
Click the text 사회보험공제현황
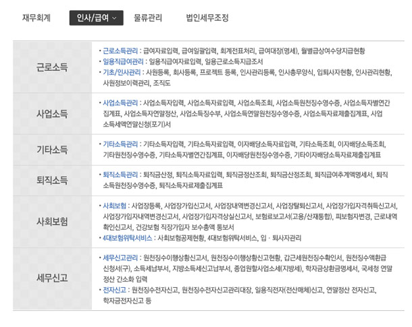(x=181, y=238)
